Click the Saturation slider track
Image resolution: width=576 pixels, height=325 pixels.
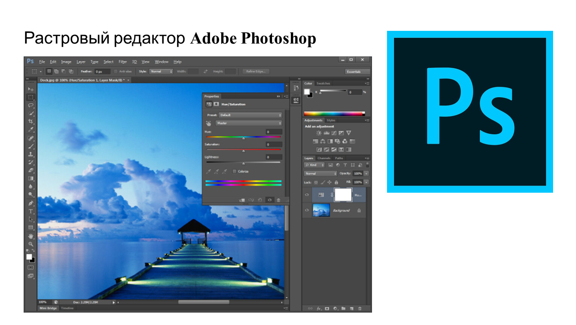click(x=243, y=149)
